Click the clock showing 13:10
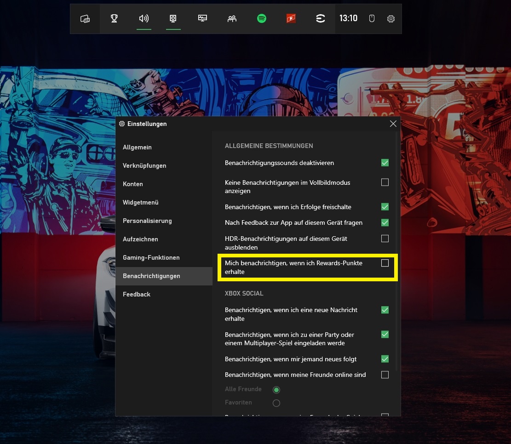511x444 pixels. (x=348, y=18)
